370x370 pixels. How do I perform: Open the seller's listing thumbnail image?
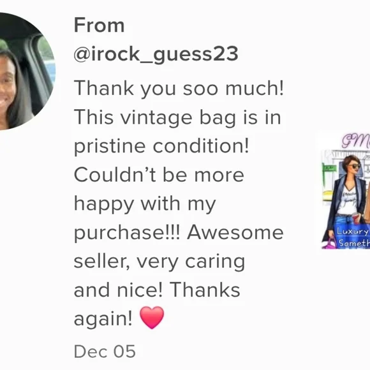[x=346, y=191]
